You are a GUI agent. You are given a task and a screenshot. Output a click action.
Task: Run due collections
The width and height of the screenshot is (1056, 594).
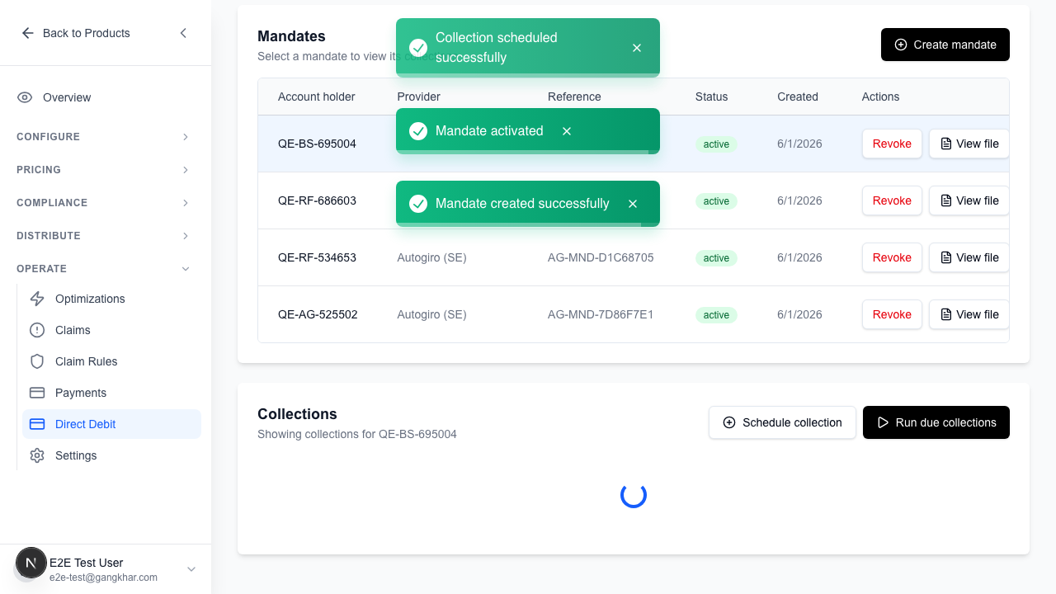point(936,422)
